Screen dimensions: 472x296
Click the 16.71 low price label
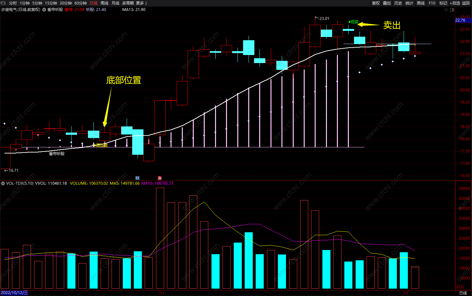[14, 171]
